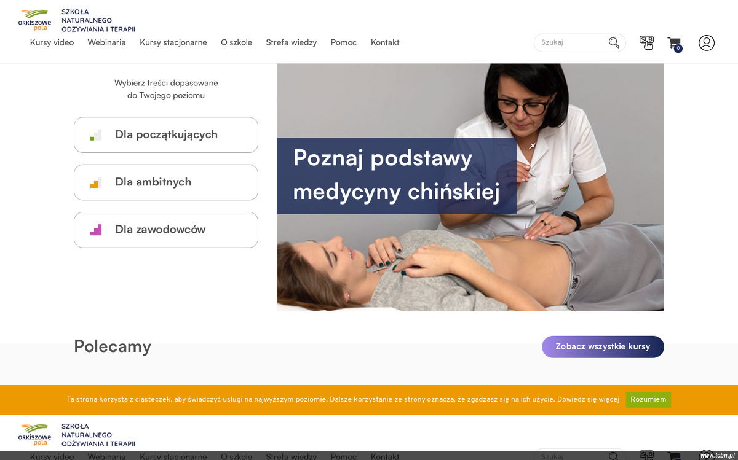Open the shopping cart icon
The width and height of the screenshot is (738, 460).
675,43
